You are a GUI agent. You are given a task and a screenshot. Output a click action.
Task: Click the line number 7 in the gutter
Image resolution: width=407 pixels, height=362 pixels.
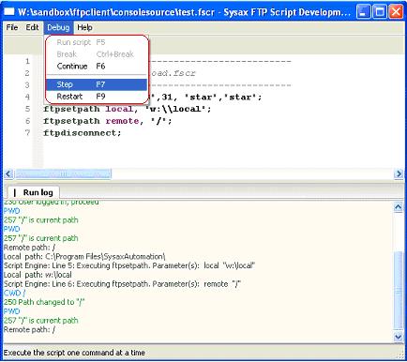[27, 133]
